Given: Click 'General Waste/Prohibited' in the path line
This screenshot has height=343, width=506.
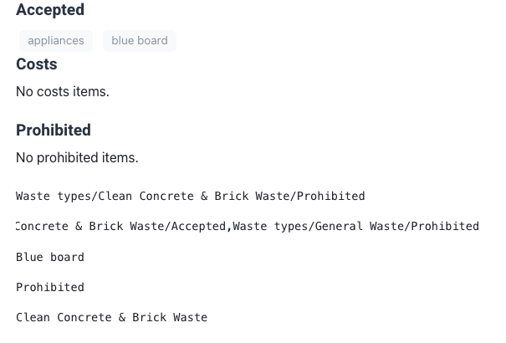Looking at the screenshot, I should tap(397, 226).
